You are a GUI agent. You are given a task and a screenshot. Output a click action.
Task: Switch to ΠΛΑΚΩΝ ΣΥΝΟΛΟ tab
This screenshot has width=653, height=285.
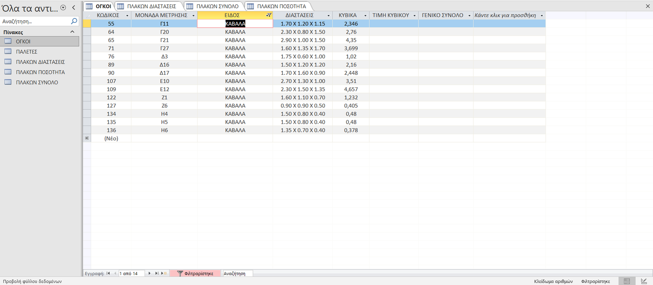[213, 6]
